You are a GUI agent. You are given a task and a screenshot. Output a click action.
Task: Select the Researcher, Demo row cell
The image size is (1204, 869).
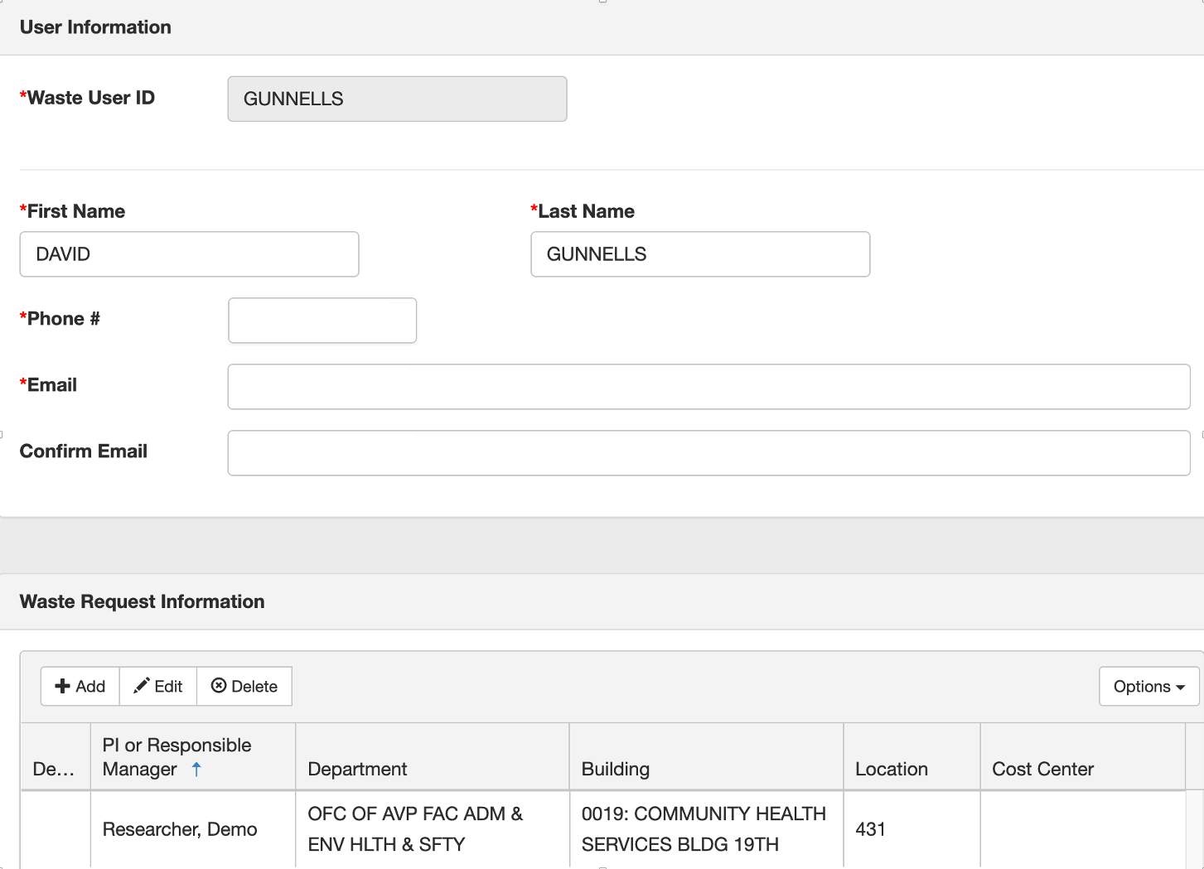(x=180, y=829)
